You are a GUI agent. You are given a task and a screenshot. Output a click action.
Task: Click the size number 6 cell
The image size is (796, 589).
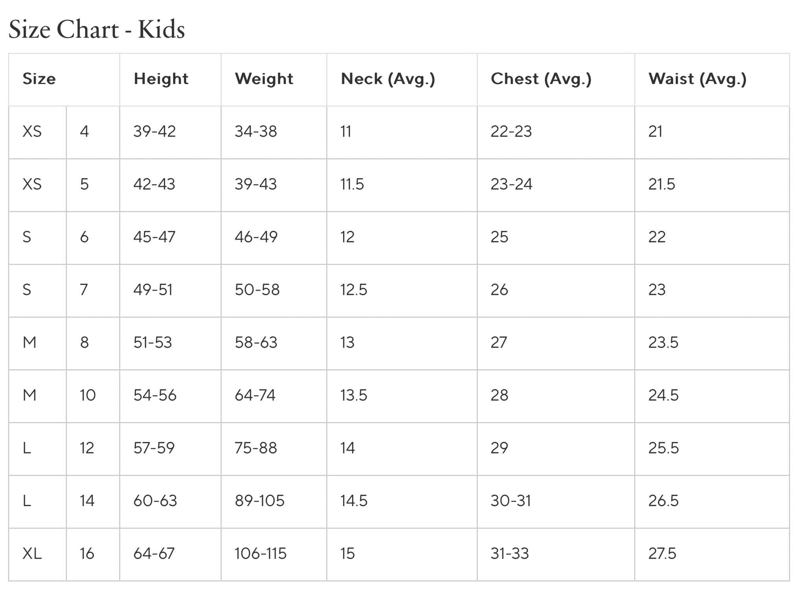(84, 237)
